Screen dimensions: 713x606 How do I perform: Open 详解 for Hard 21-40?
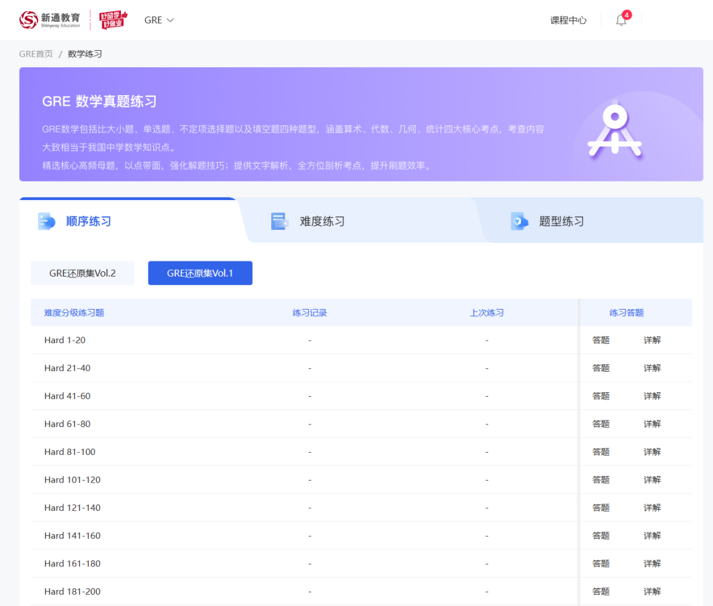(x=652, y=368)
